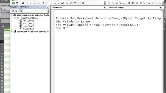This screenshot has width=166, height=93.
Task: Toggle Folders in the Project pane
Action: [x=21, y=11]
